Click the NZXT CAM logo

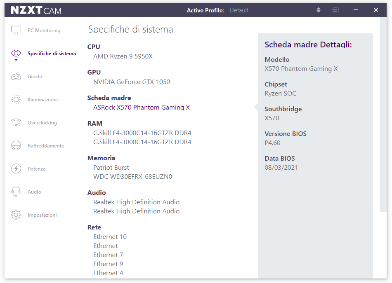[36, 10]
